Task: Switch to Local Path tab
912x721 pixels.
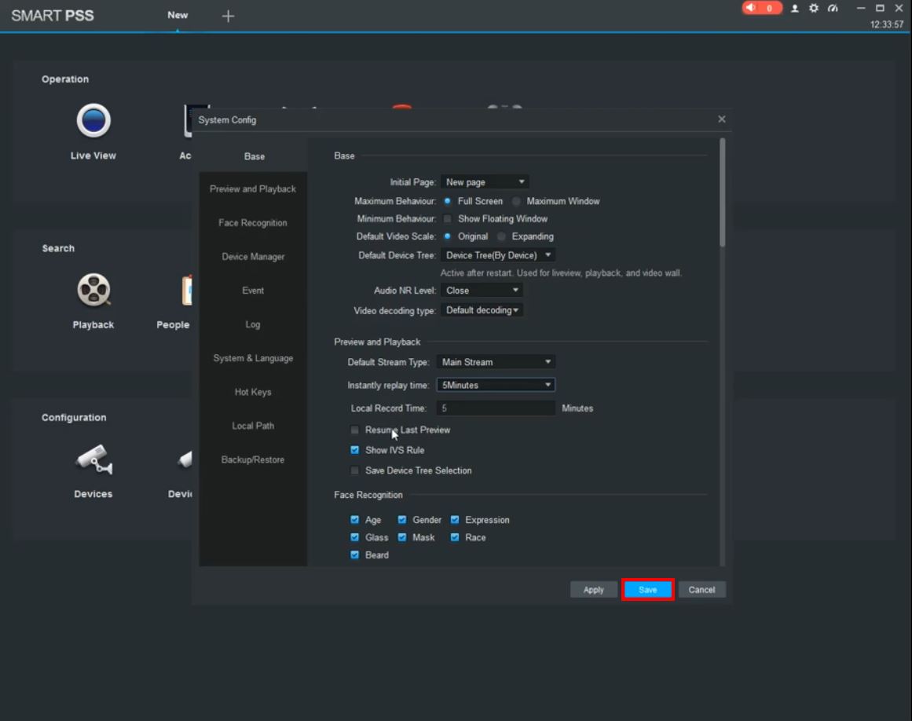Action: [x=253, y=426]
